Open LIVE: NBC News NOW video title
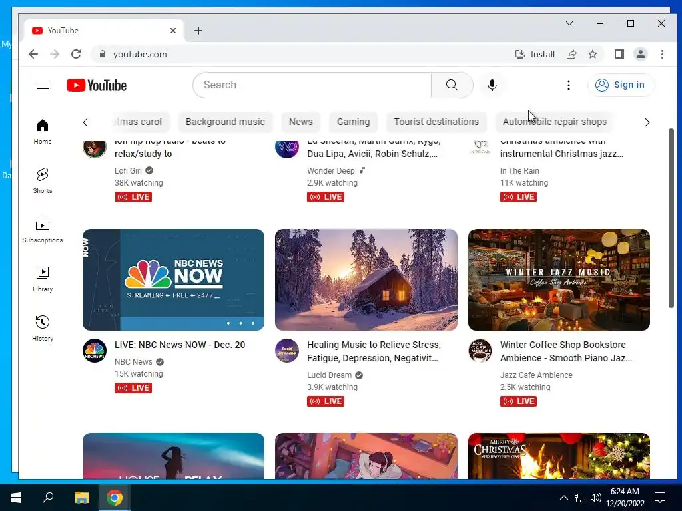682x511 pixels. [180, 345]
